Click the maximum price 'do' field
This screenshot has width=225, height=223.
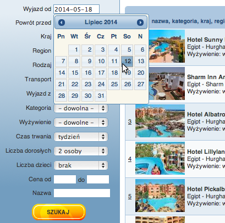click(98, 179)
